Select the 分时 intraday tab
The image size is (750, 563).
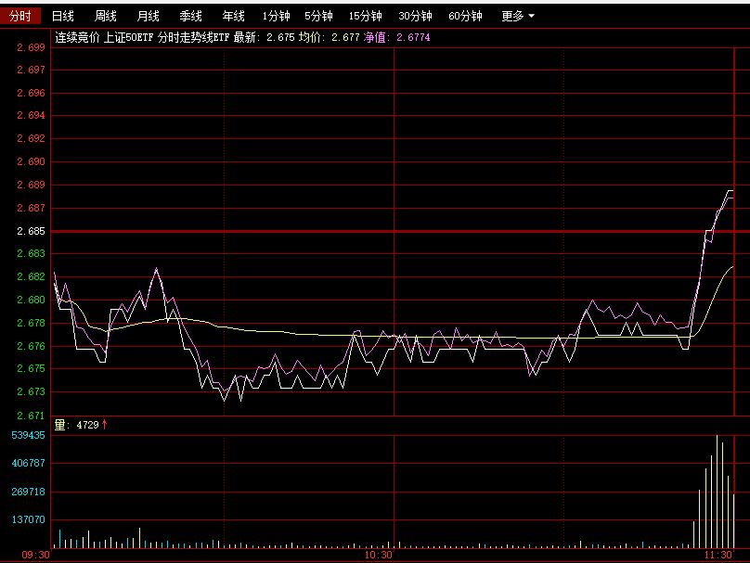click(x=20, y=17)
